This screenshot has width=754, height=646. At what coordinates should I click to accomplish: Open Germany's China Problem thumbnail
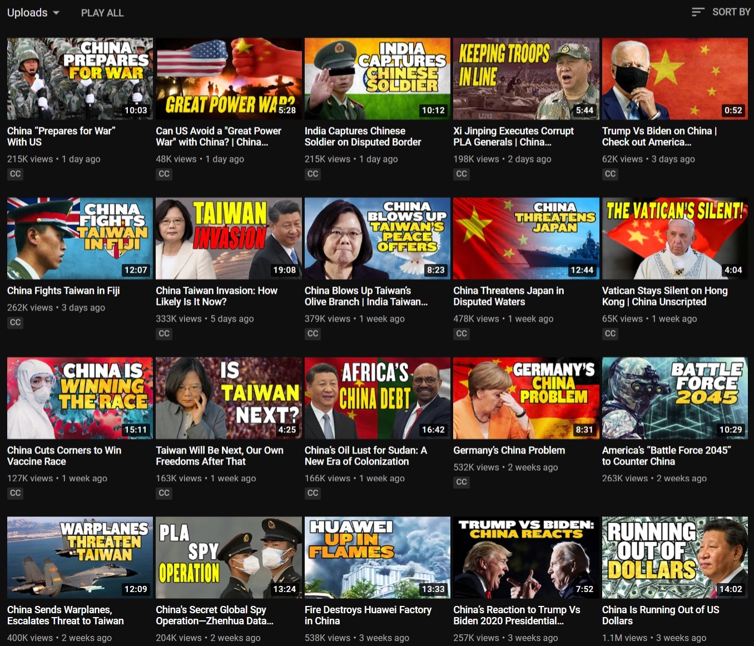pos(526,398)
